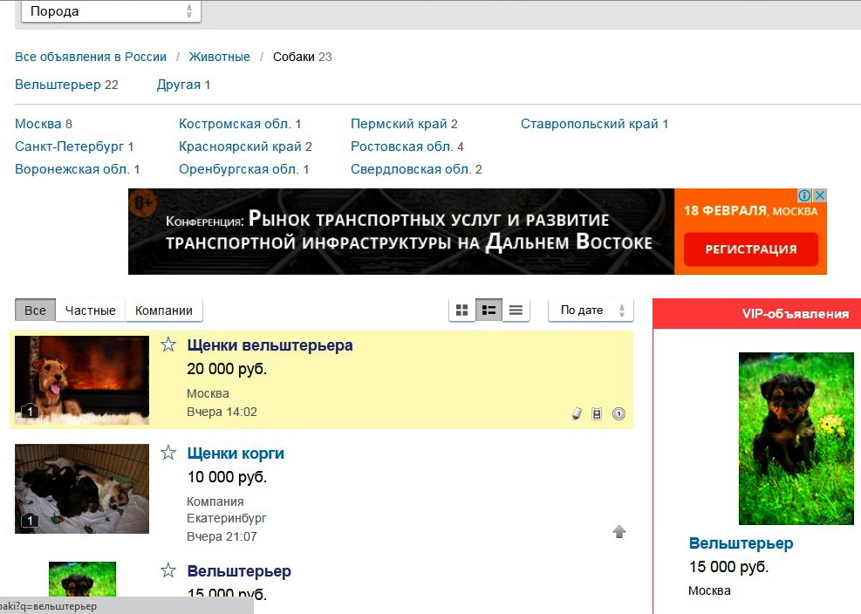Click the upward arrow icon on the corgi ad
861x614 pixels.
[x=619, y=532]
